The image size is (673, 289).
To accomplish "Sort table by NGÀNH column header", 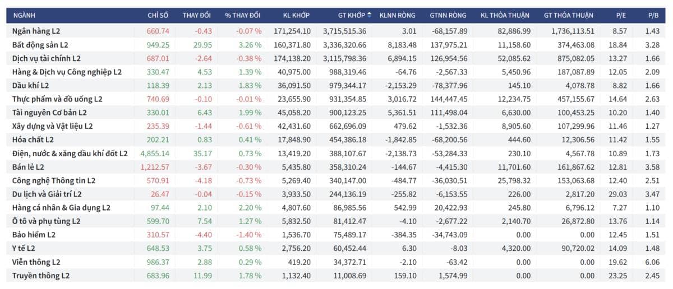I will 24,15.
